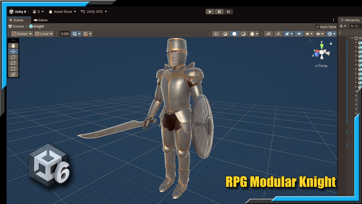This screenshot has height=204, width=362.
Task: Click the Hierarchy search field
Action: point(355,26)
